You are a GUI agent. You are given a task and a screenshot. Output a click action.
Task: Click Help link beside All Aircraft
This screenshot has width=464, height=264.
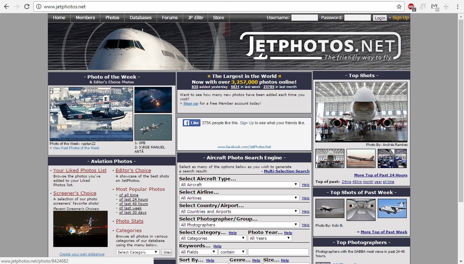click(x=306, y=185)
